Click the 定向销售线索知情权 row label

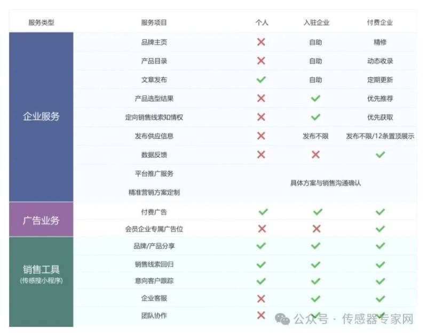click(x=154, y=117)
